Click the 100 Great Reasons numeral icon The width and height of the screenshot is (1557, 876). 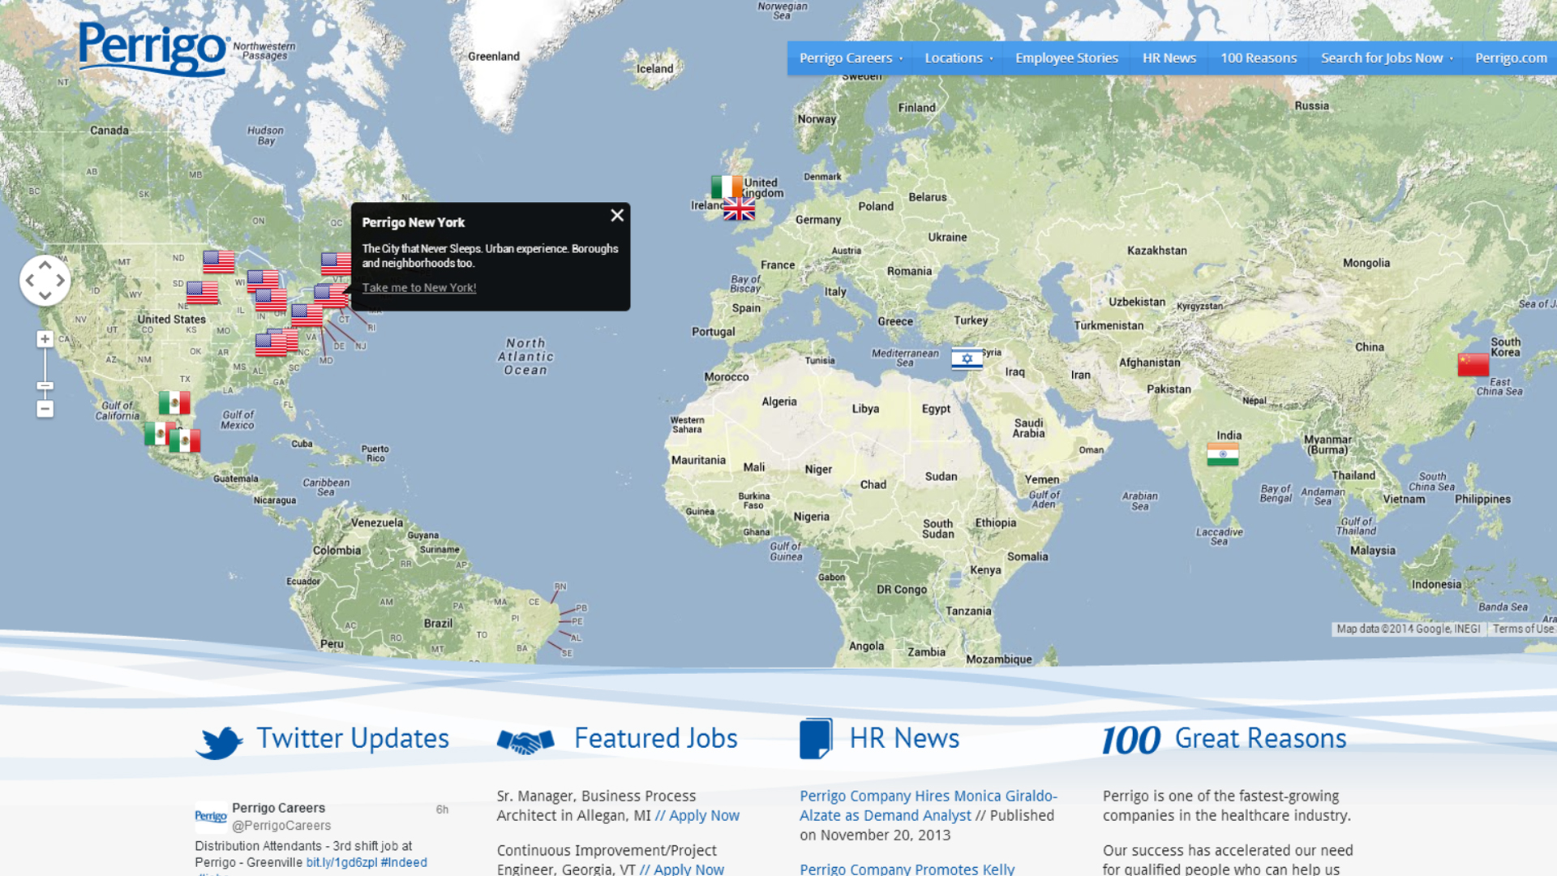tap(1131, 741)
